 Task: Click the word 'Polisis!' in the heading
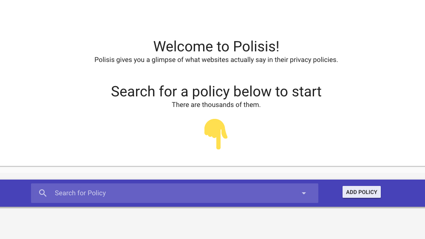point(256,46)
